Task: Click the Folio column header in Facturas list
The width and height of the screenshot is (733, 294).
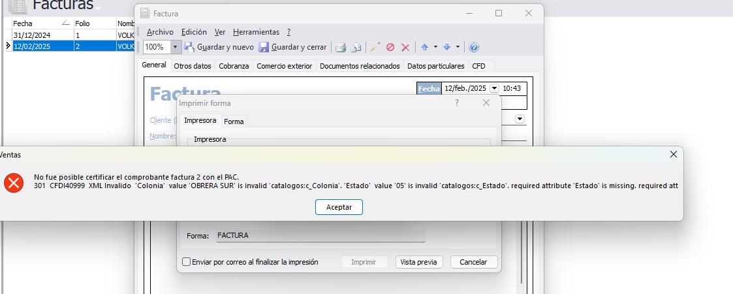Action: pos(95,23)
